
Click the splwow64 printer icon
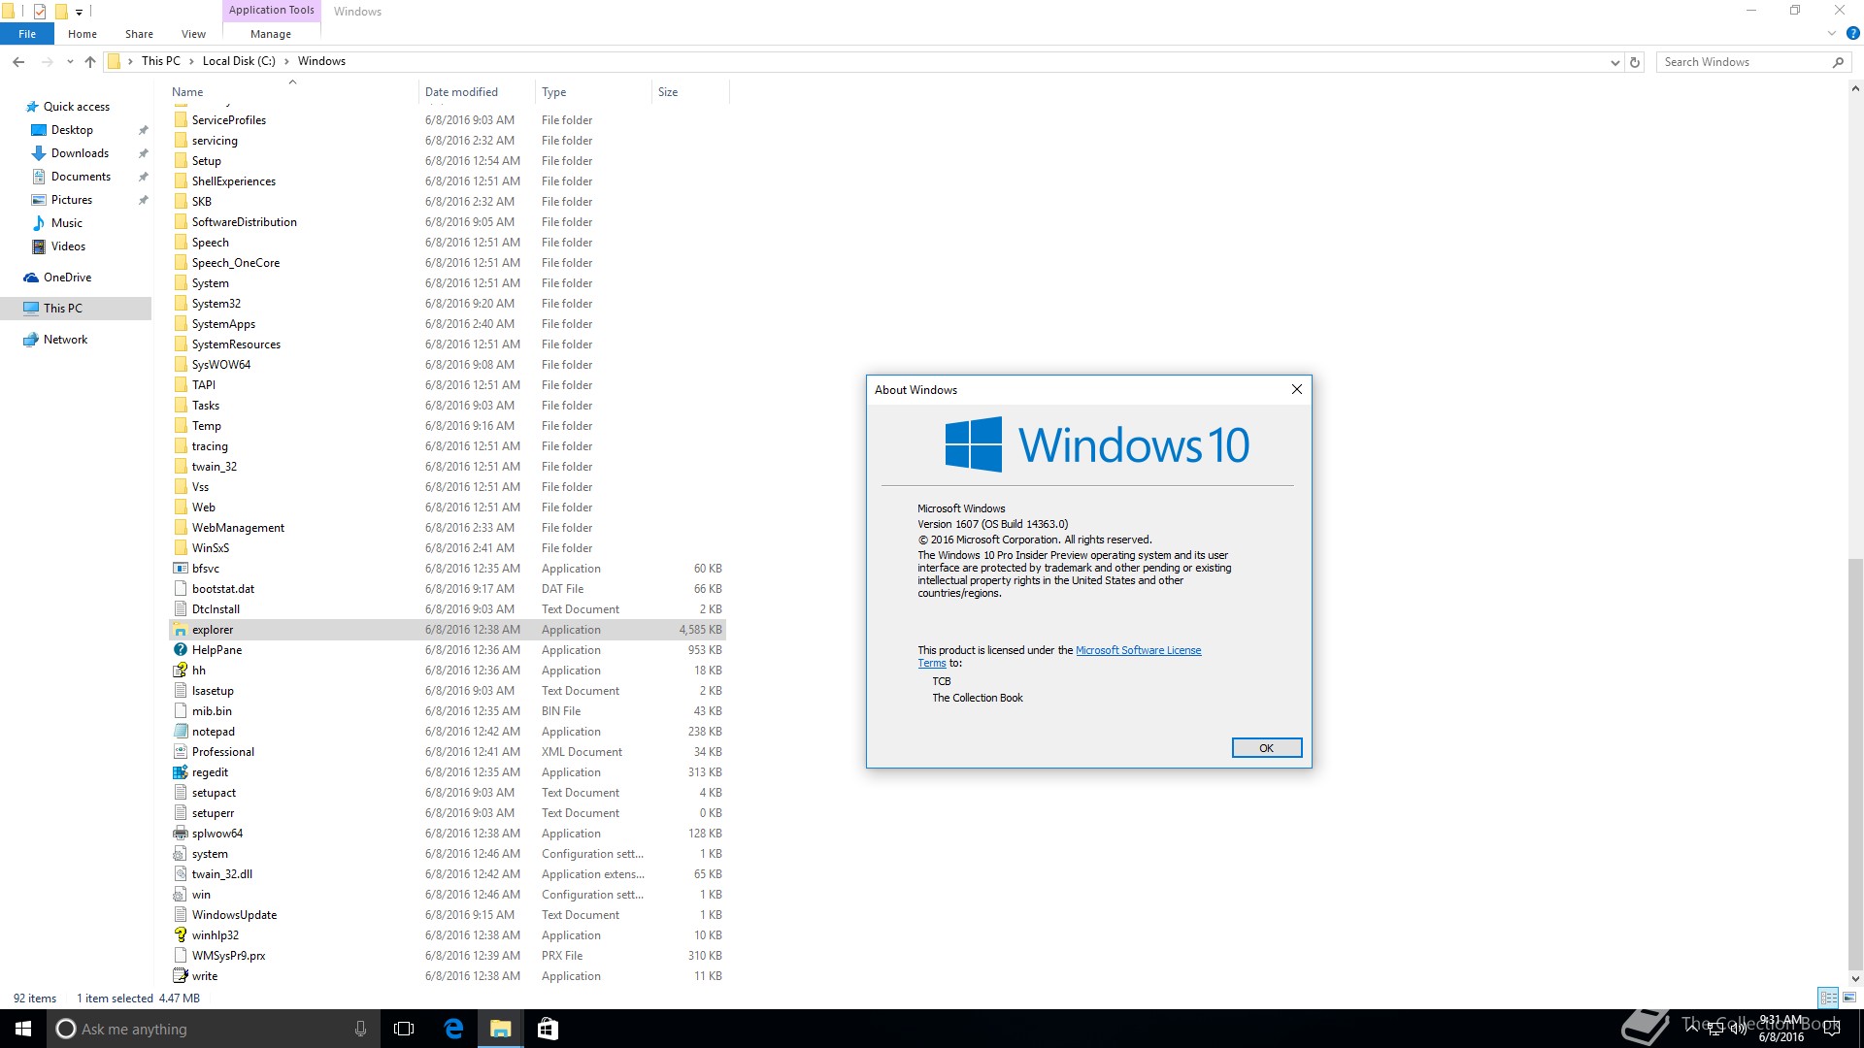(x=181, y=834)
